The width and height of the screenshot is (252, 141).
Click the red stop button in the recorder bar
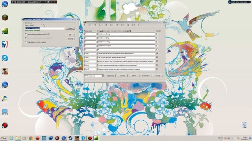point(54,2)
